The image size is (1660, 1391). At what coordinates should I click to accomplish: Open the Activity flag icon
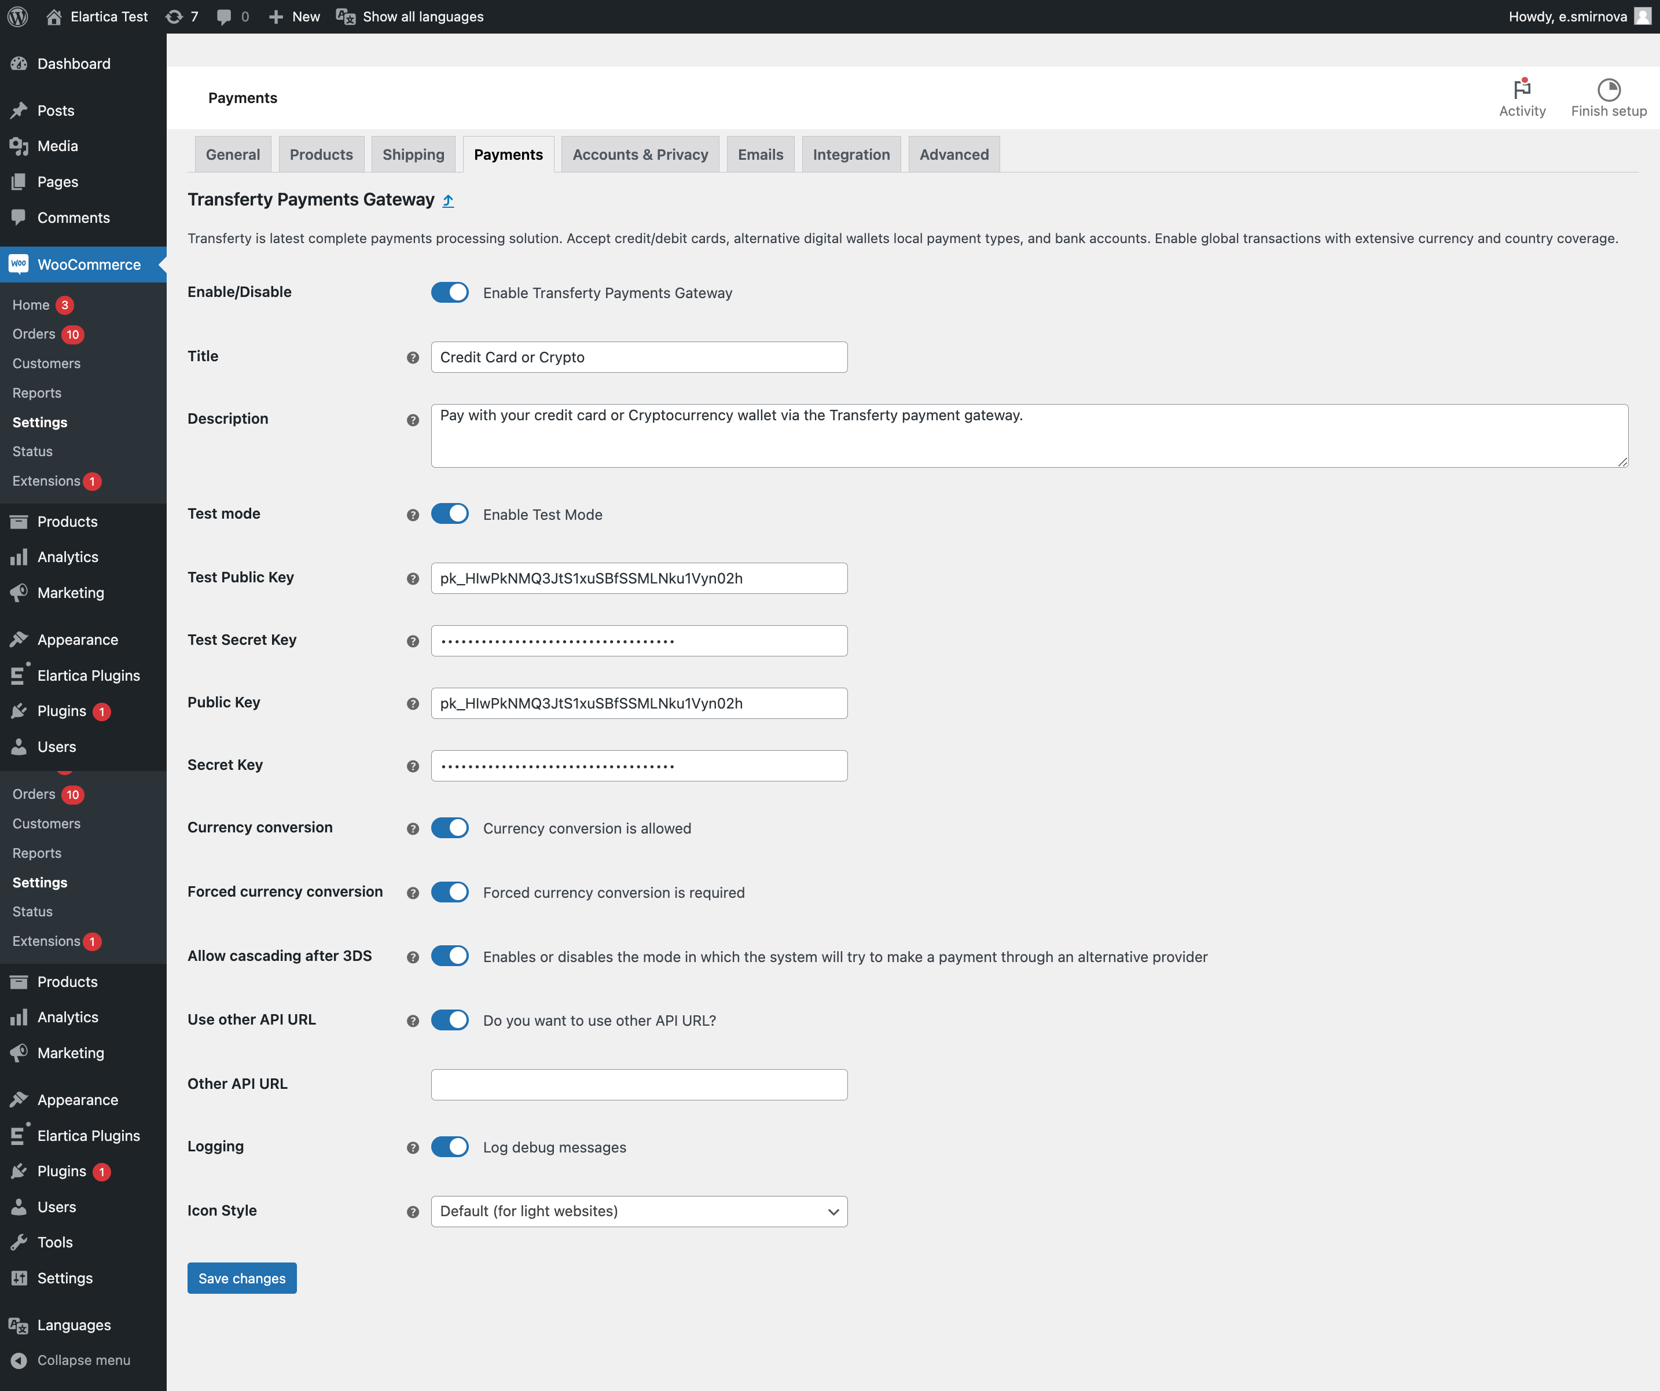(x=1522, y=89)
